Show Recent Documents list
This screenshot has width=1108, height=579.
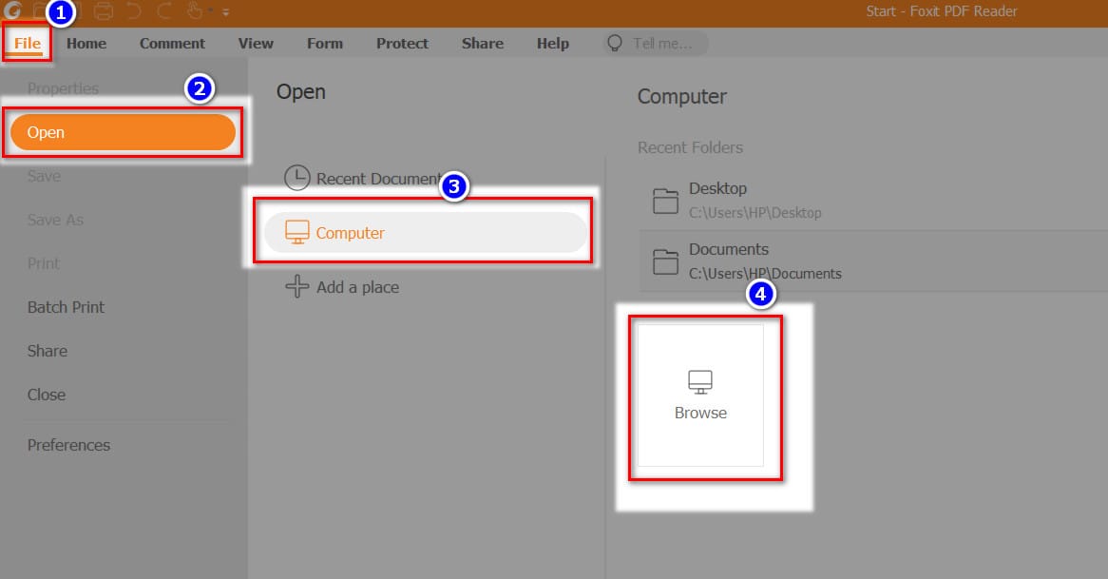click(x=365, y=178)
